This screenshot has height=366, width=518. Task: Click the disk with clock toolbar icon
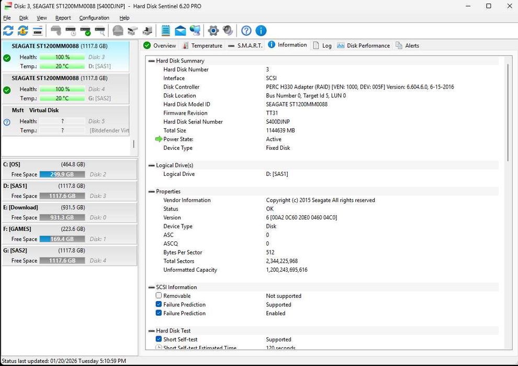tap(71, 31)
